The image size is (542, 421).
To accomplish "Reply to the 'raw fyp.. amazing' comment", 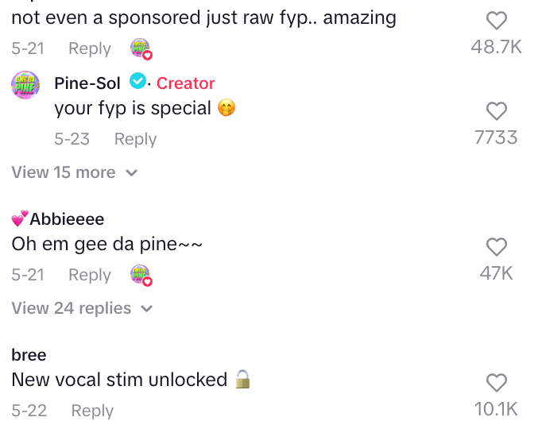I will click(x=90, y=48).
